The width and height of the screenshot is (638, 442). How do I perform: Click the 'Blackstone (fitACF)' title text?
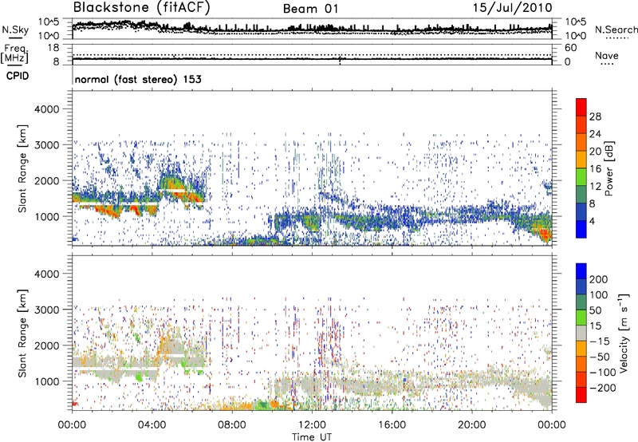[x=141, y=7]
